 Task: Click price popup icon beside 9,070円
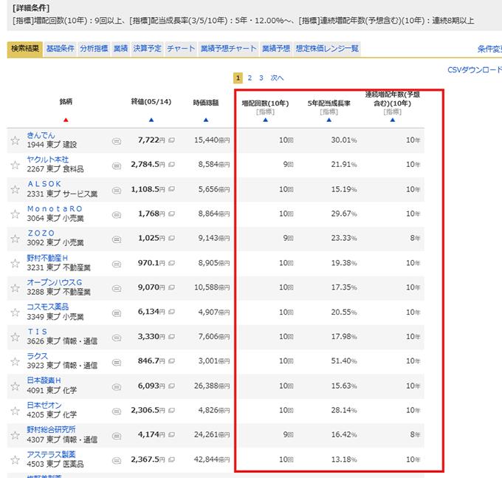pyautogui.click(x=171, y=287)
